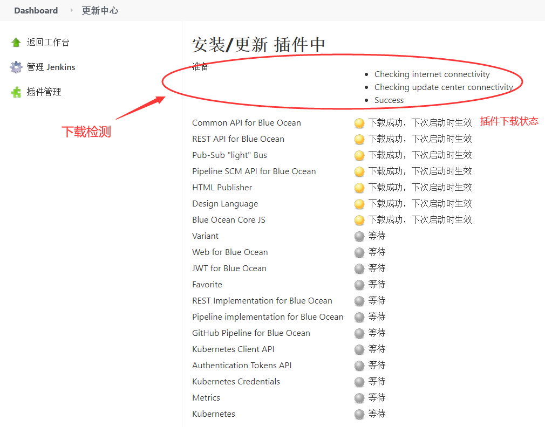Click yellow status ball for Common API
This screenshot has height=427, width=545.
pos(359,123)
